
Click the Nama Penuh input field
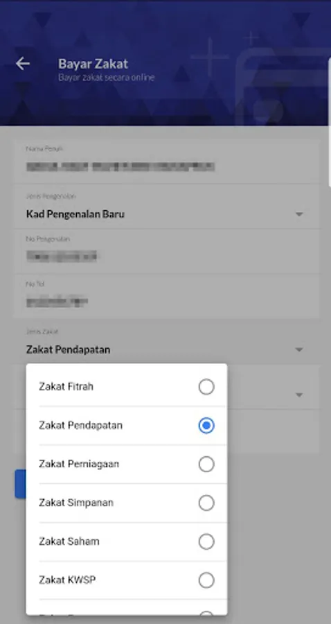point(166,161)
